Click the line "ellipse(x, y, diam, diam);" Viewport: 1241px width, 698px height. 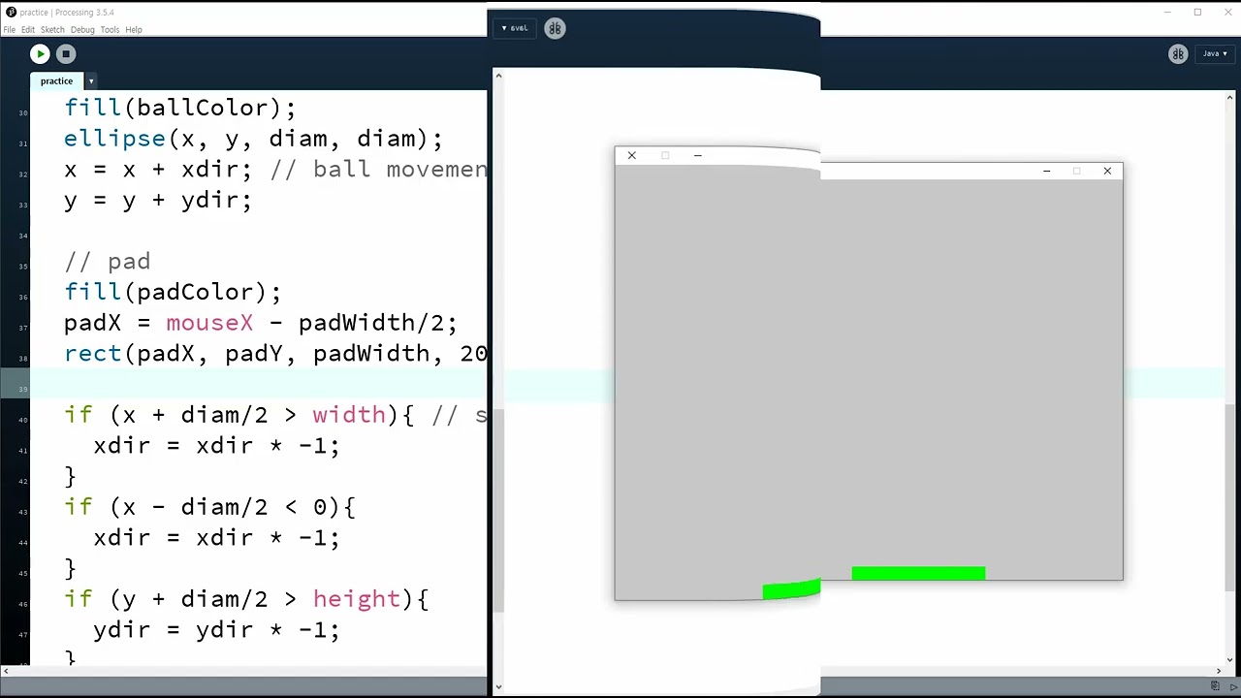pos(254,139)
